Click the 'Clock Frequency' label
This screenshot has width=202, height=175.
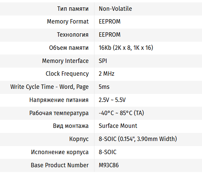point(67,74)
